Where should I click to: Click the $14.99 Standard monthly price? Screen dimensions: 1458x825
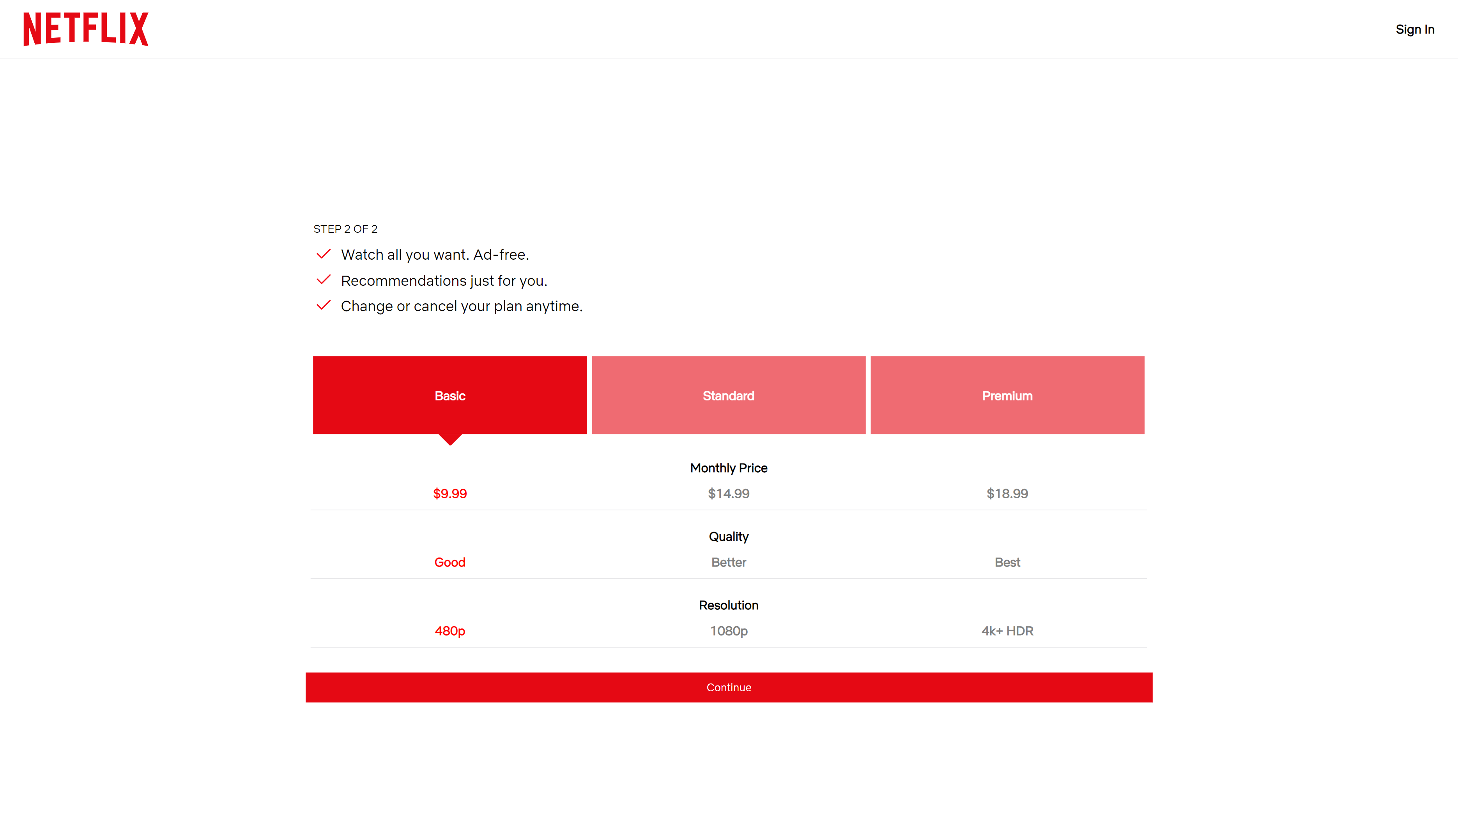[729, 494]
